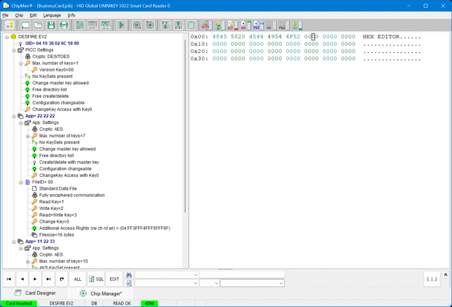Click the tree panel vertical scrollbar
Image resolution: width=452 pixels, height=307 pixels.
tap(185, 132)
